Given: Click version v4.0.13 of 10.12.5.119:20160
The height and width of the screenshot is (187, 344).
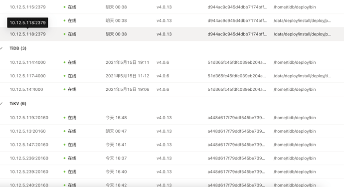Looking at the screenshot, I should (164, 118).
